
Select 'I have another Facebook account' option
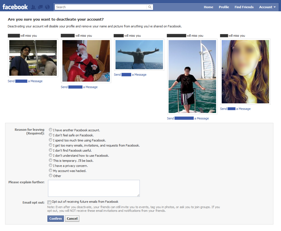click(x=51, y=130)
